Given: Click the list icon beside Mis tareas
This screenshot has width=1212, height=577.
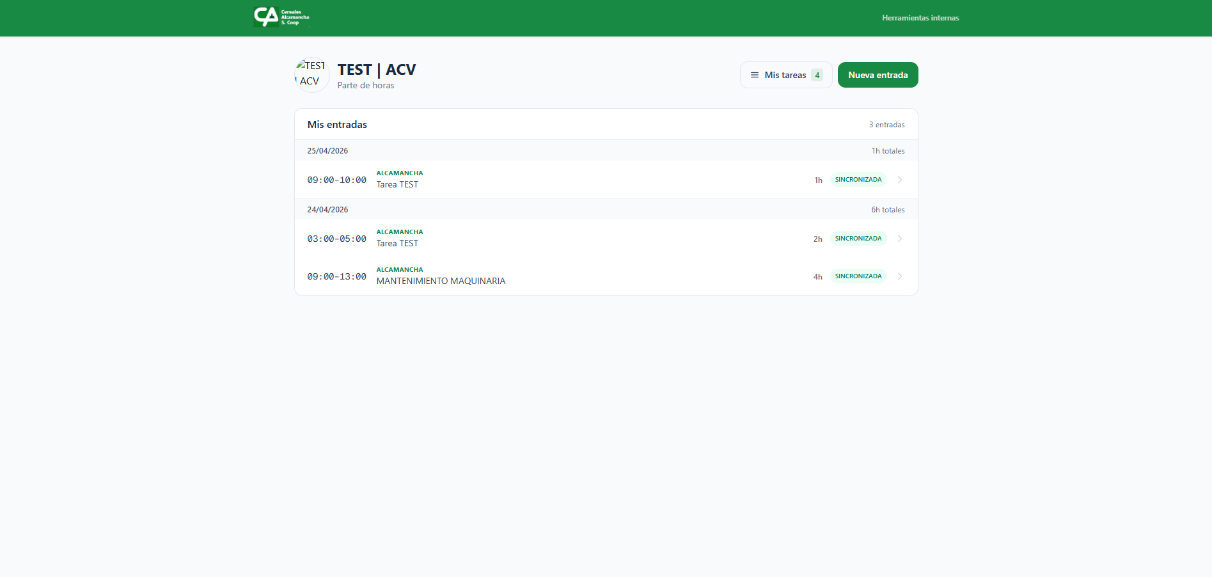Looking at the screenshot, I should pos(755,75).
